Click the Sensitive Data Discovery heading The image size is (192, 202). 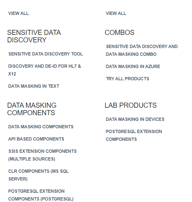point(34,36)
